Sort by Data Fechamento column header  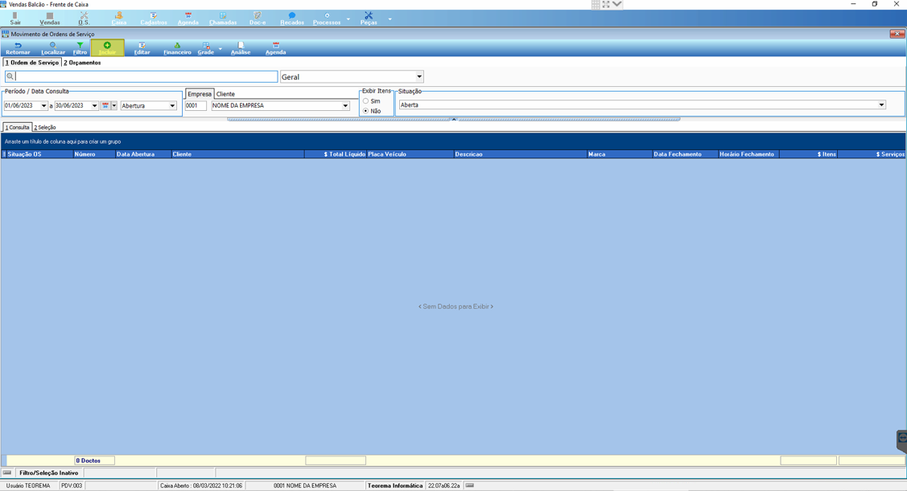685,154
